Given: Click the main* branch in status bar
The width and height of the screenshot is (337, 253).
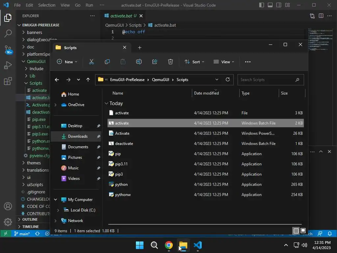Looking at the screenshot, I should [x=22, y=234].
